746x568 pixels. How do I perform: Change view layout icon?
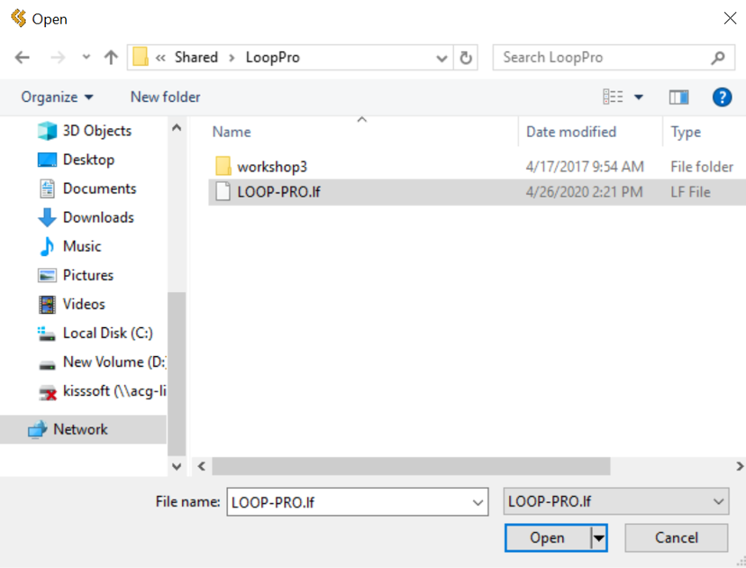[613, 97]
